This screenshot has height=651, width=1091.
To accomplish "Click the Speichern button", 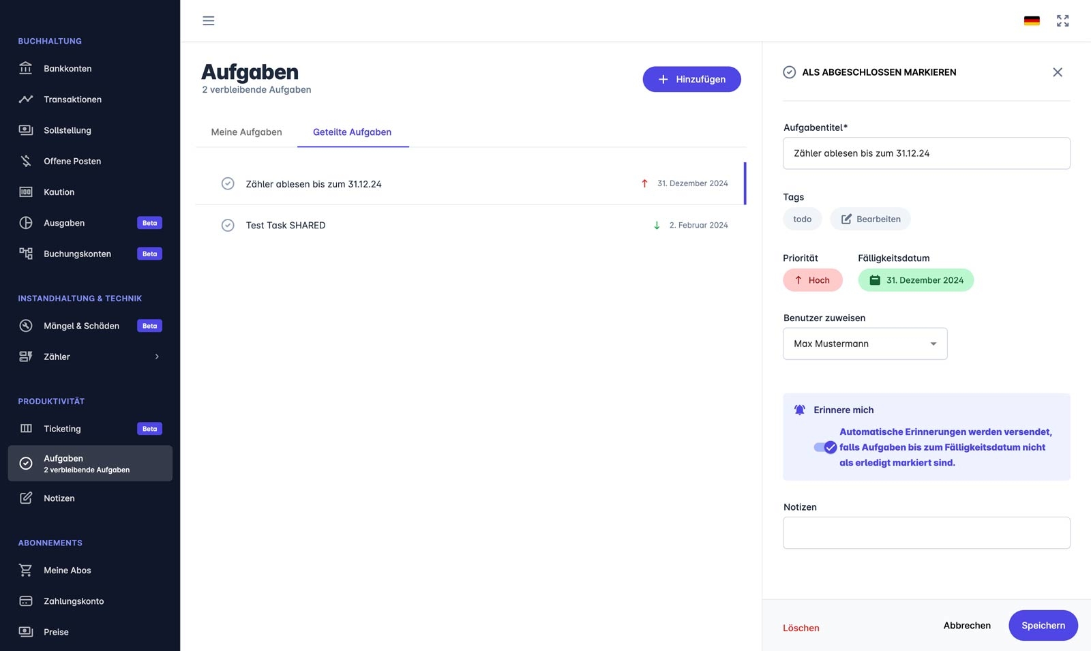I will 1043,625.
